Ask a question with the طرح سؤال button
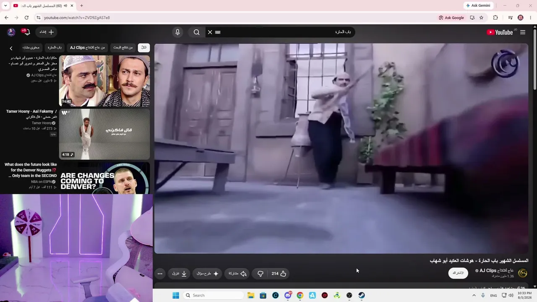The image size is (537, 302). click(208, 273)
